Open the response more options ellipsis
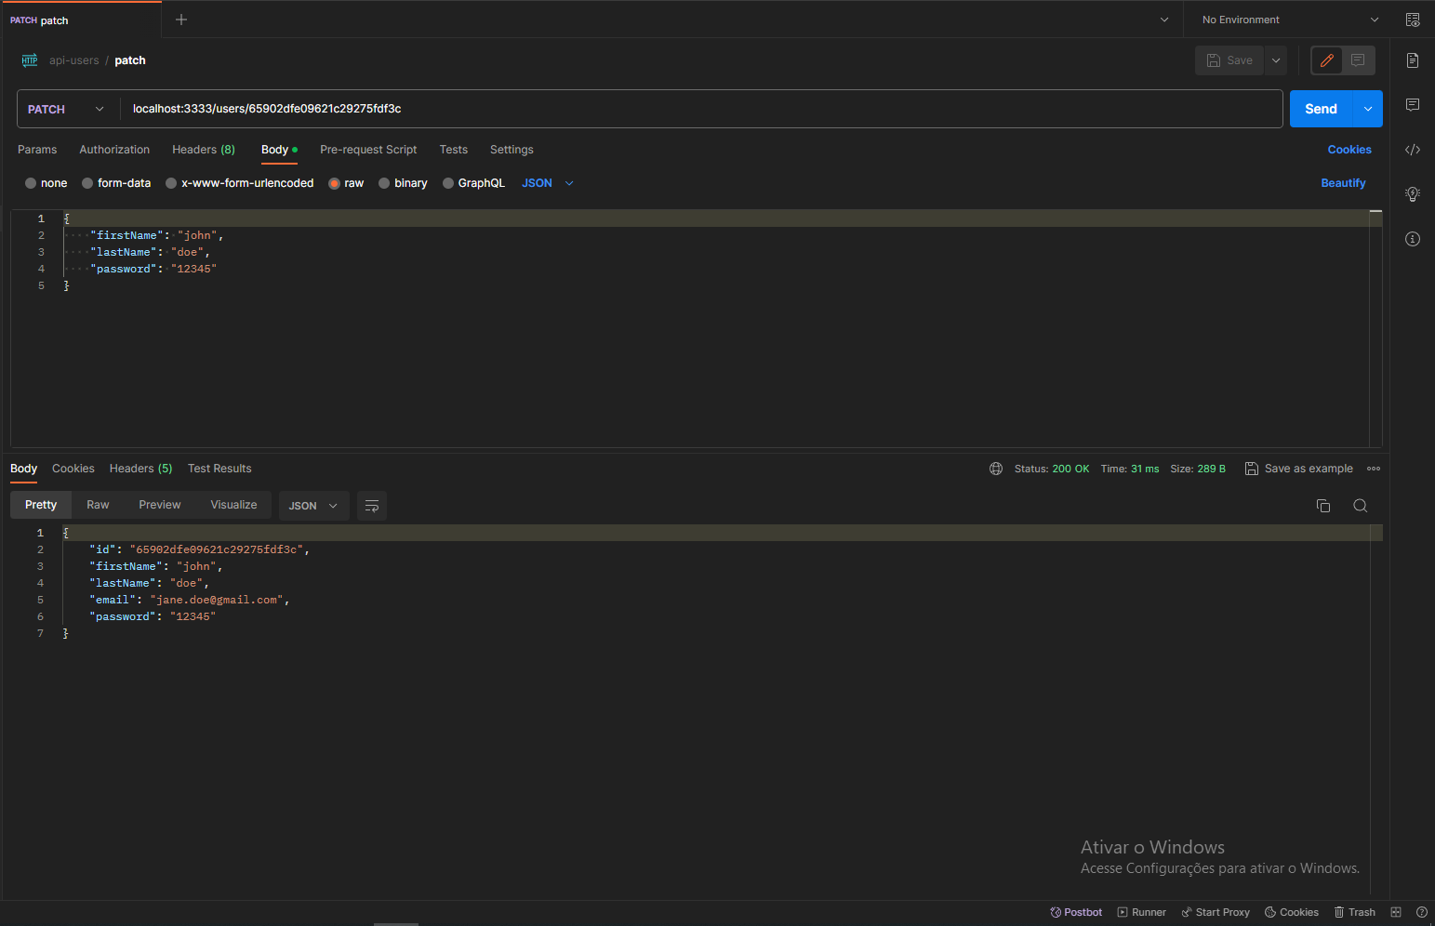 1374,469
